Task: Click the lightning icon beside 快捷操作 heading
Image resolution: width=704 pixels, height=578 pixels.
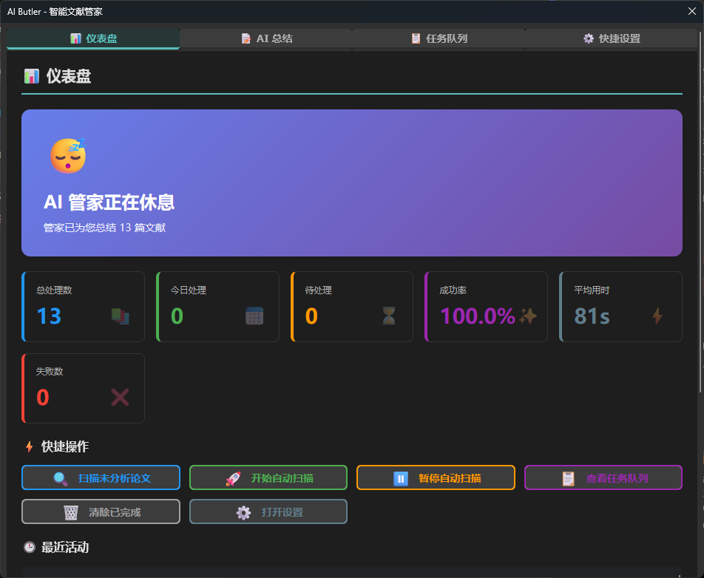Action: [28, 446]
